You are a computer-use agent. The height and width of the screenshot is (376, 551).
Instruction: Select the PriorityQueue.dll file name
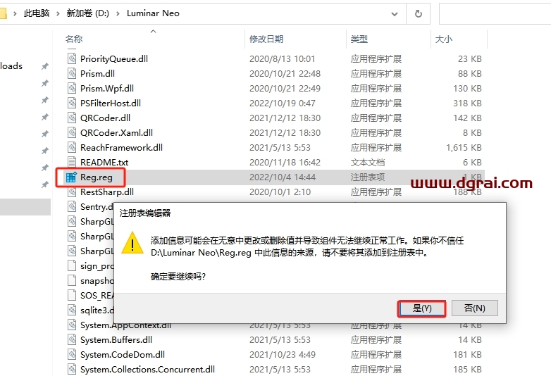114,58
